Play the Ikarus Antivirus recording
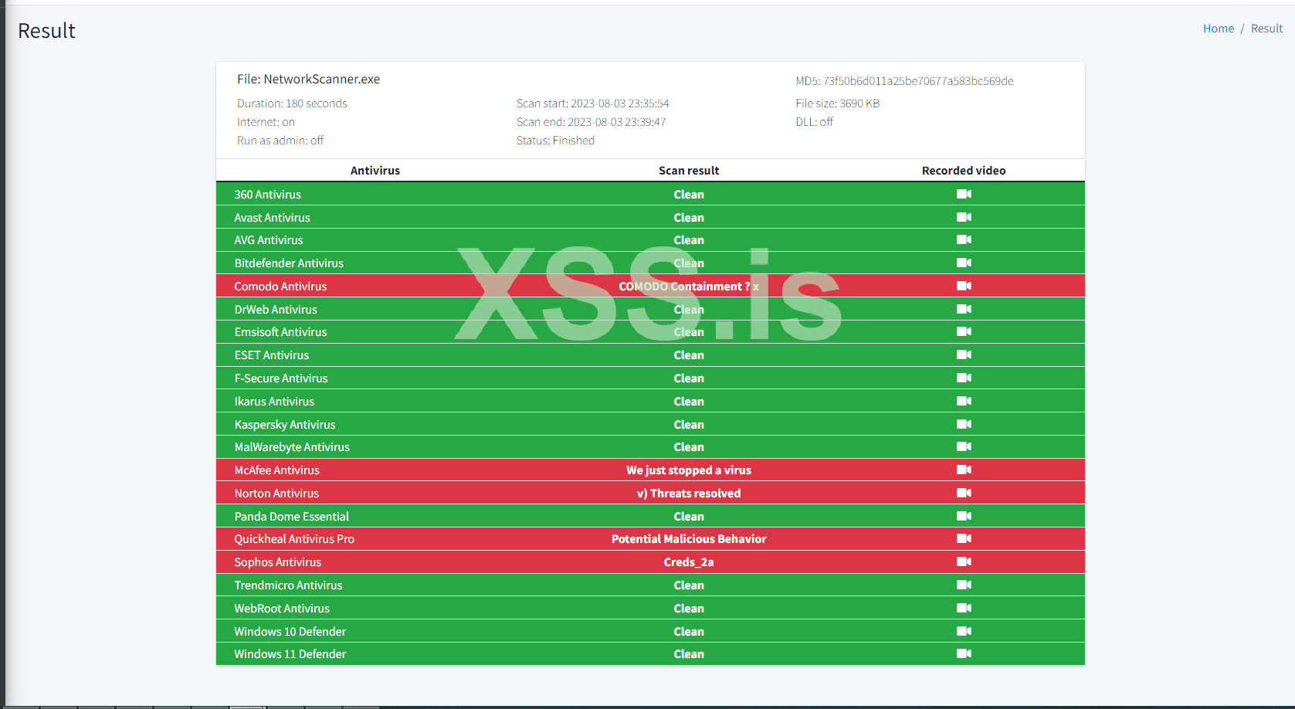Image resolution: width=1295 pixels, height=709 pixels. click(964, 401)
